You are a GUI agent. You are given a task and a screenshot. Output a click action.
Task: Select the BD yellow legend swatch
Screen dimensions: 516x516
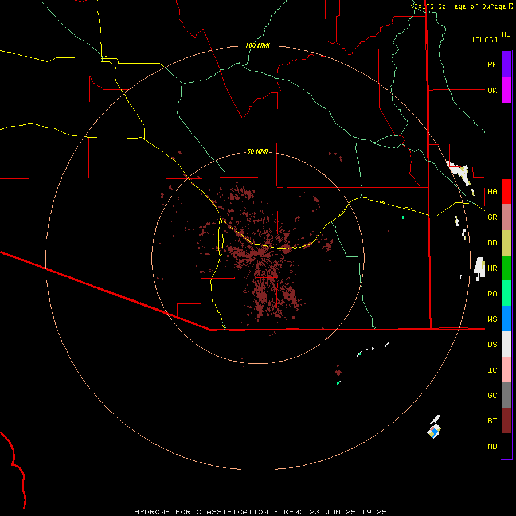tap(506, 243)
